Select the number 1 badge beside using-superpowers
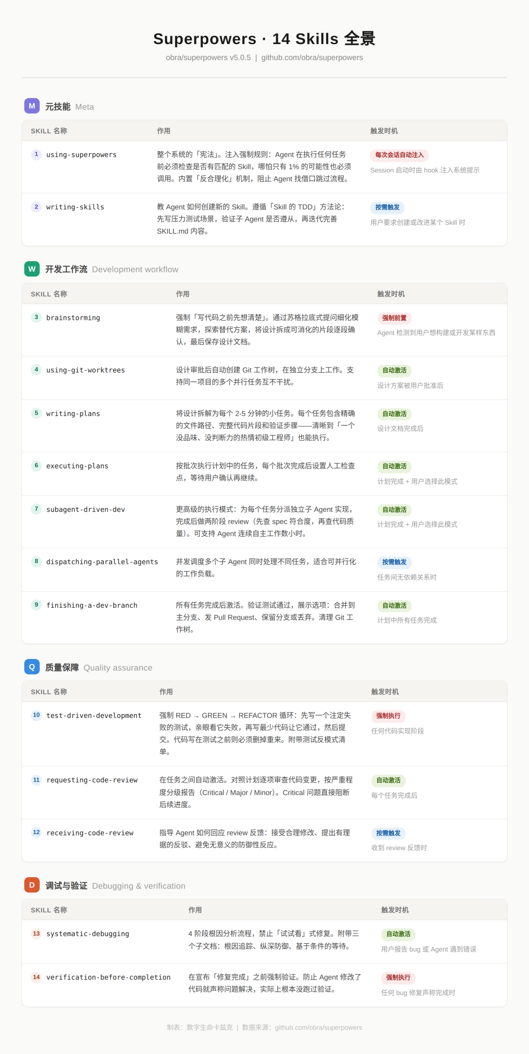 pos(36,154)
